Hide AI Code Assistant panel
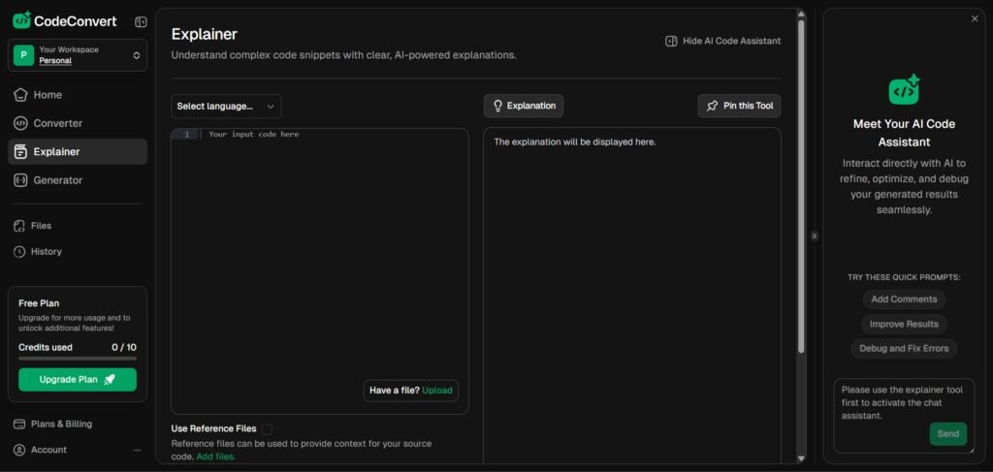The height and width of the screenshot is (472, 993). pyautogui.click(x=722, y=41)
